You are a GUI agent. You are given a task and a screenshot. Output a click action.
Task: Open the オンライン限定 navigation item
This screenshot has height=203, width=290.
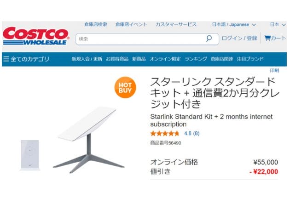tap(165, 59)
